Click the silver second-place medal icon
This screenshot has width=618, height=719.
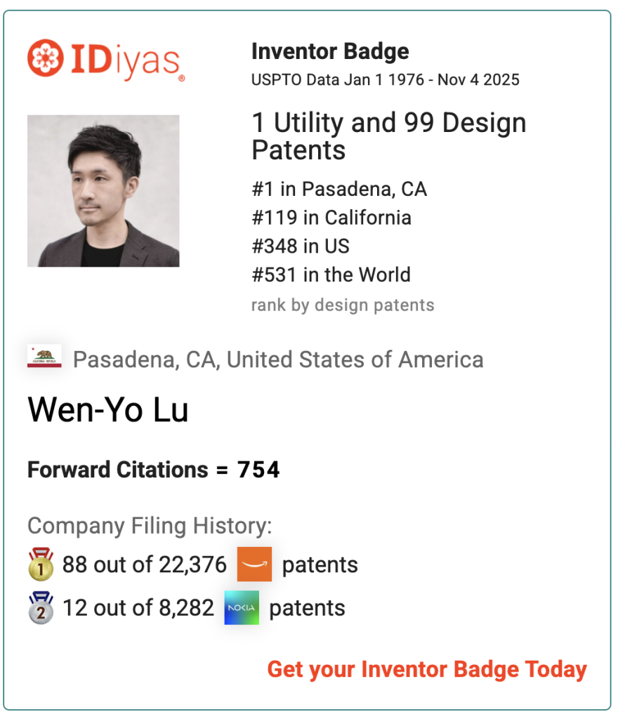tap(41, 608)
